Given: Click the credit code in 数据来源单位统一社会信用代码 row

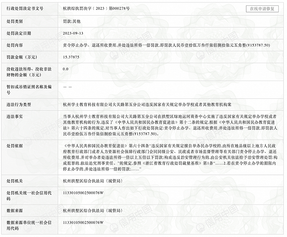Looking at the screenshot, I should pyautogui.click(x=83, y=222).
